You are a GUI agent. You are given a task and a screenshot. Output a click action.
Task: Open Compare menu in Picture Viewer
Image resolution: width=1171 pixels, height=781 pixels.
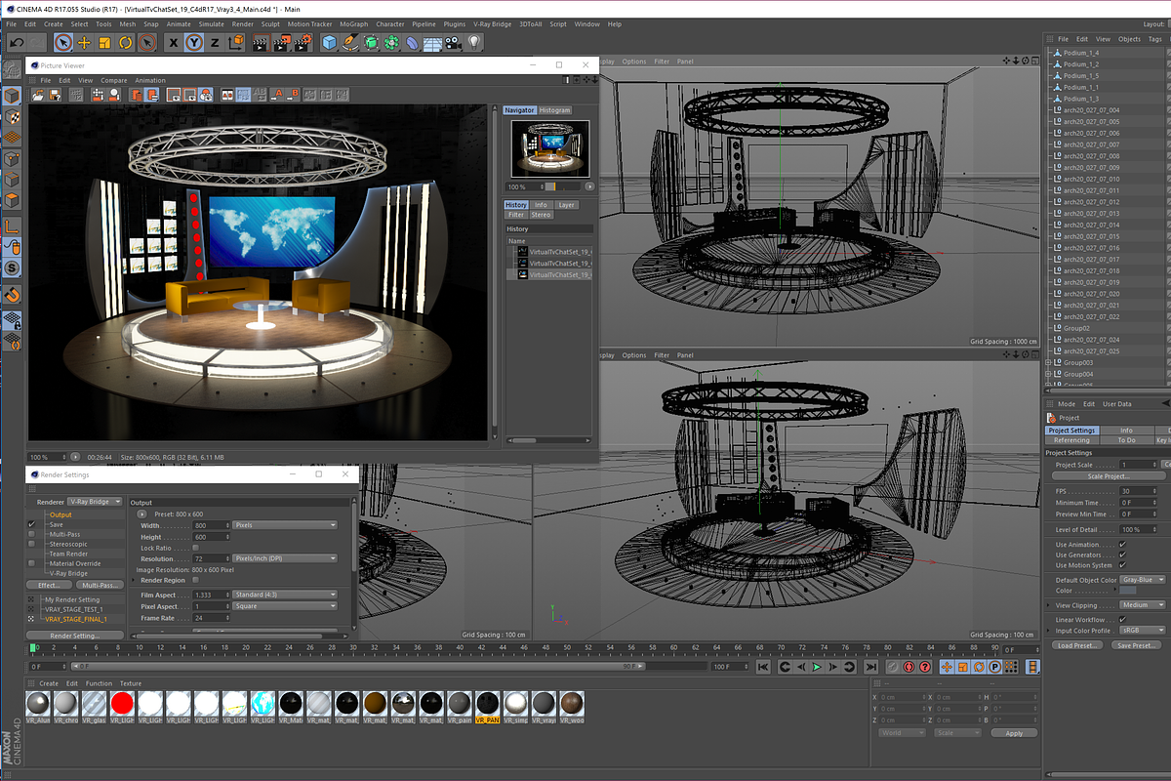(x=113, y=80)
